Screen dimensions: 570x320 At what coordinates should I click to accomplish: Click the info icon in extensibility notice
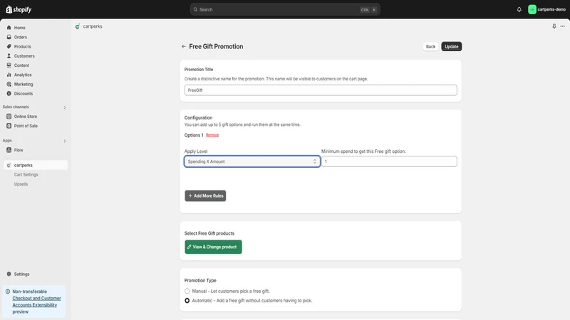coord(8,292)
